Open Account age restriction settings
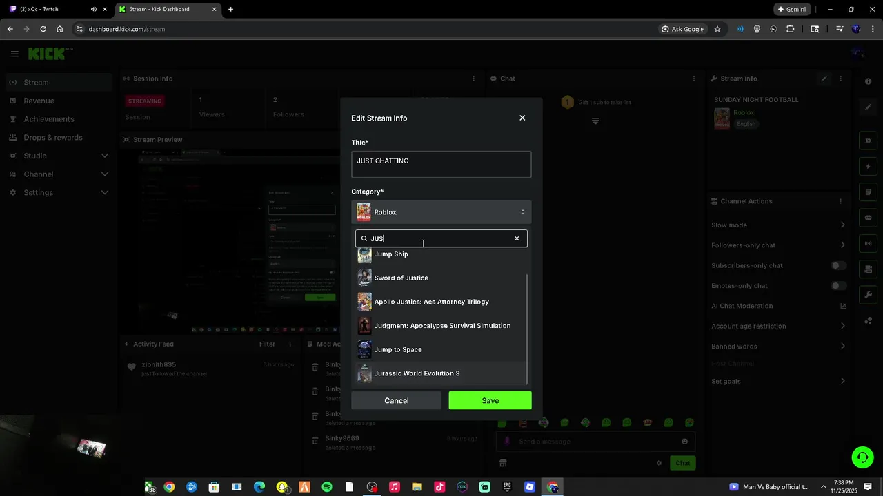This screenshot has height=496, width=883. pos(778,326)
